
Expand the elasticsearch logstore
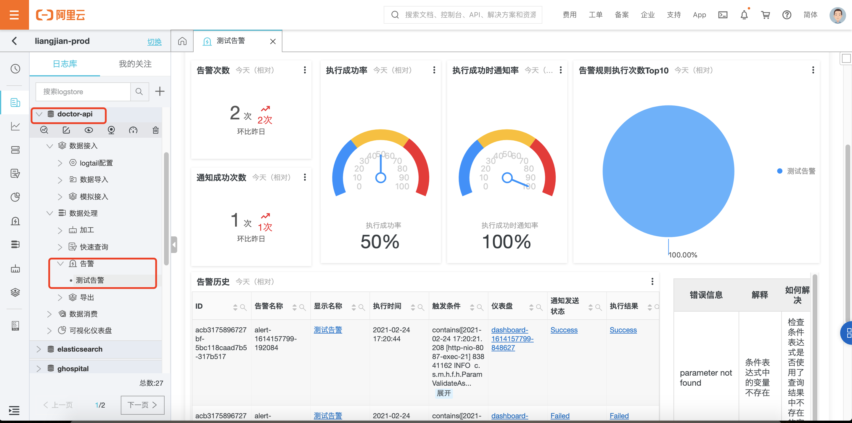pos(39,349)
